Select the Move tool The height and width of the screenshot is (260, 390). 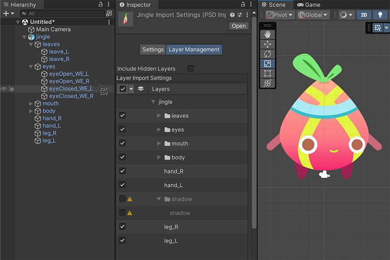(268, 44)
